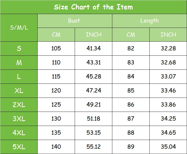Image resolution: width=187 pixels, height=154 pixels.
Task: Select the 3XL size row label
Action: 19,119
